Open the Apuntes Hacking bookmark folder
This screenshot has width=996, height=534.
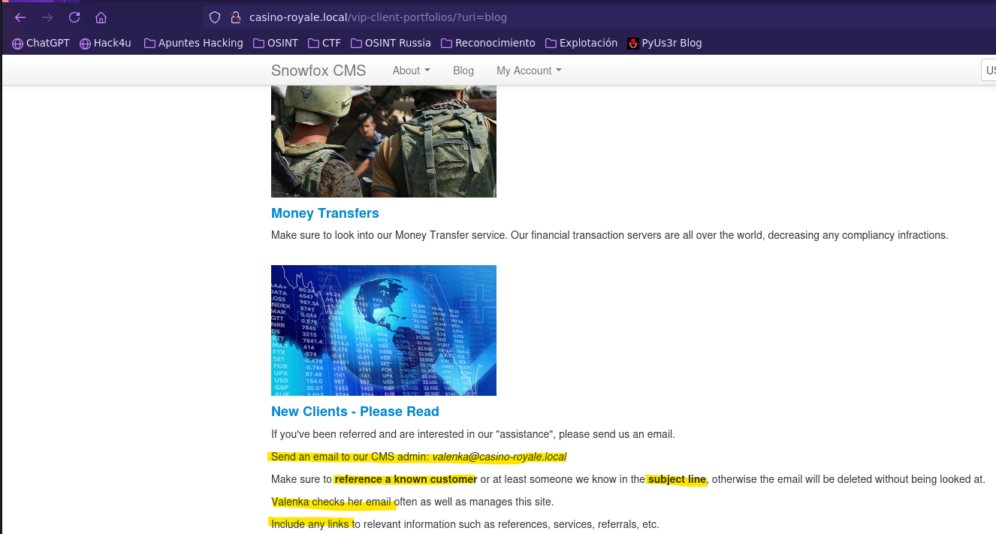click(194, 43)
